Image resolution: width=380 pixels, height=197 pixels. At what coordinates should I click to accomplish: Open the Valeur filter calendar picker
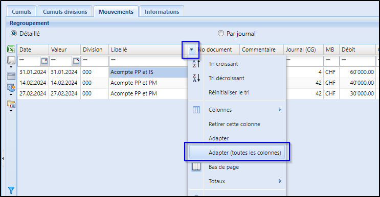(x=76, y=61)
